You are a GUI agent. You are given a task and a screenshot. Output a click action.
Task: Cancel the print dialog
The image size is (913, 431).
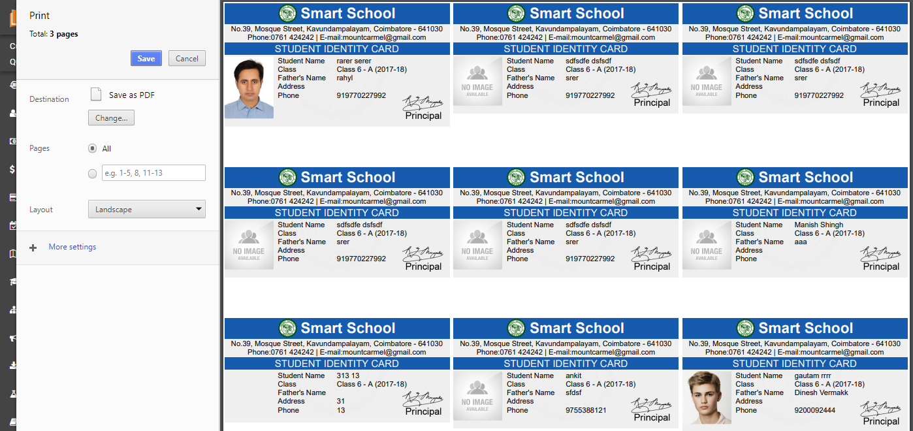[187, 58]
